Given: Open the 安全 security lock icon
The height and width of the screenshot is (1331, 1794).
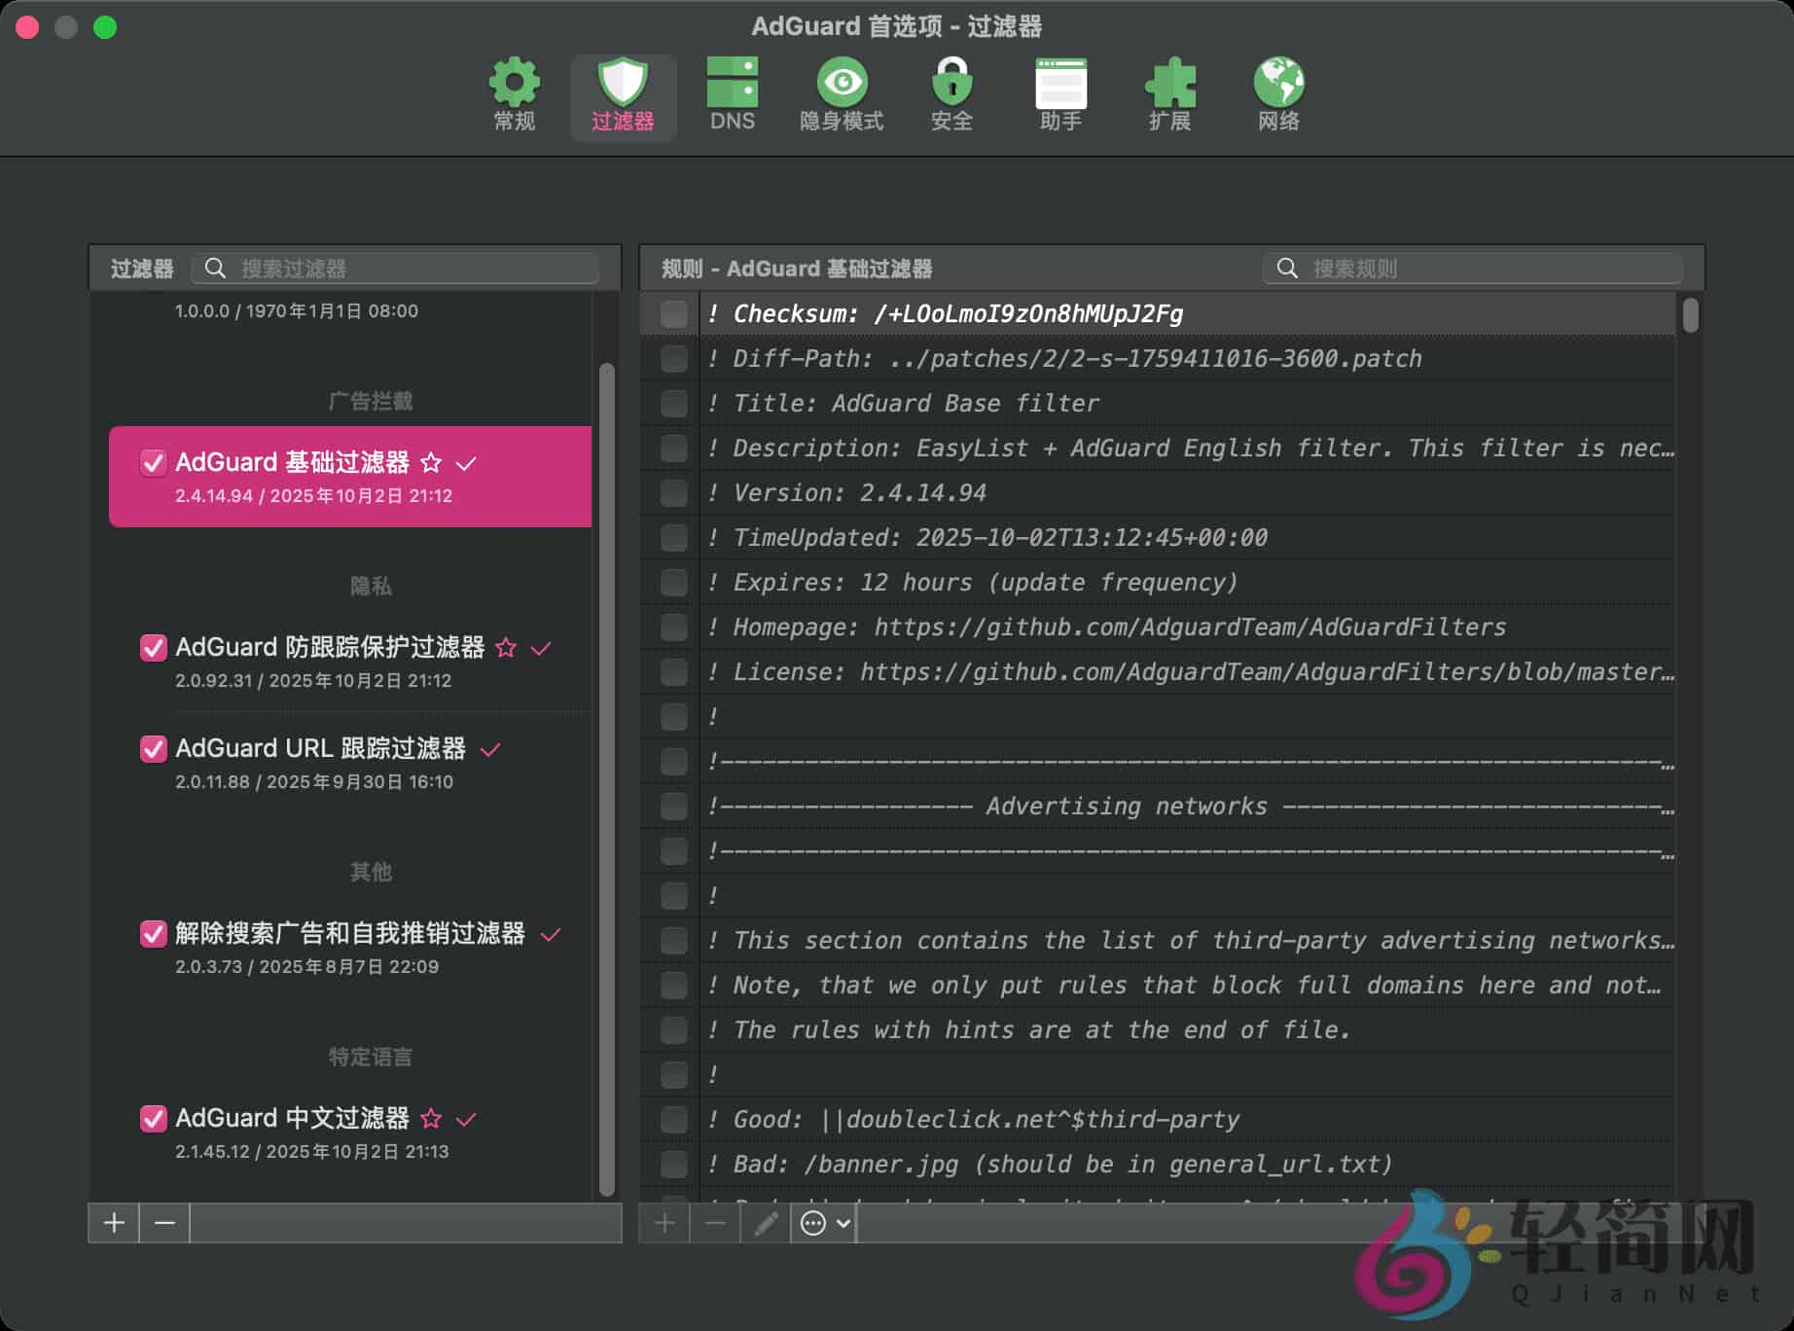Looking at the screenshot, I should coord(951,92).
